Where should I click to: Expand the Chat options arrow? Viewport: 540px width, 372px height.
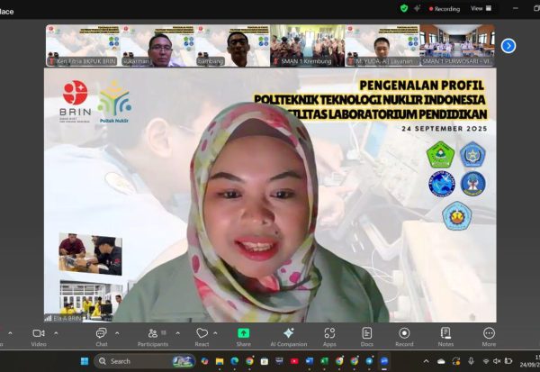pyautogui.click(x=117, y=332)
